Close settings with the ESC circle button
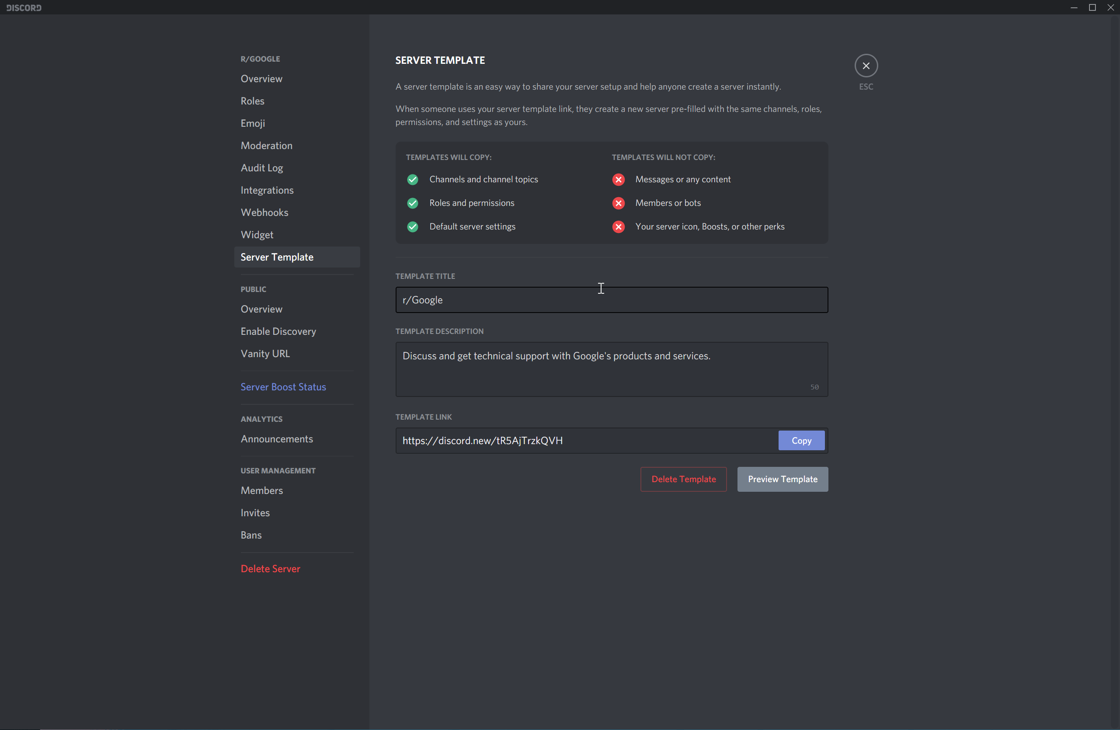1120x730 pixels. [866, 66]
